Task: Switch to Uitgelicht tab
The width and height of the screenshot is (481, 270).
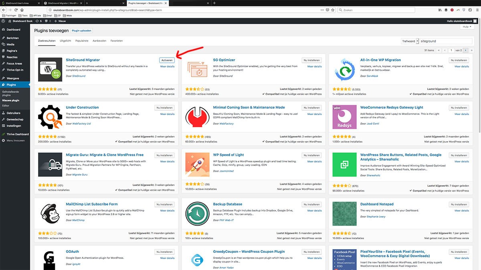Action: pos(65,41)
